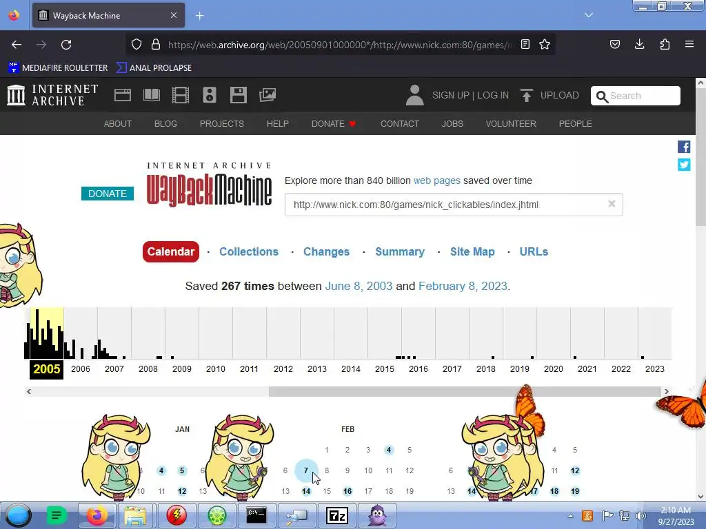Select year 2006 on the timeline

click(x=81, y=369)
